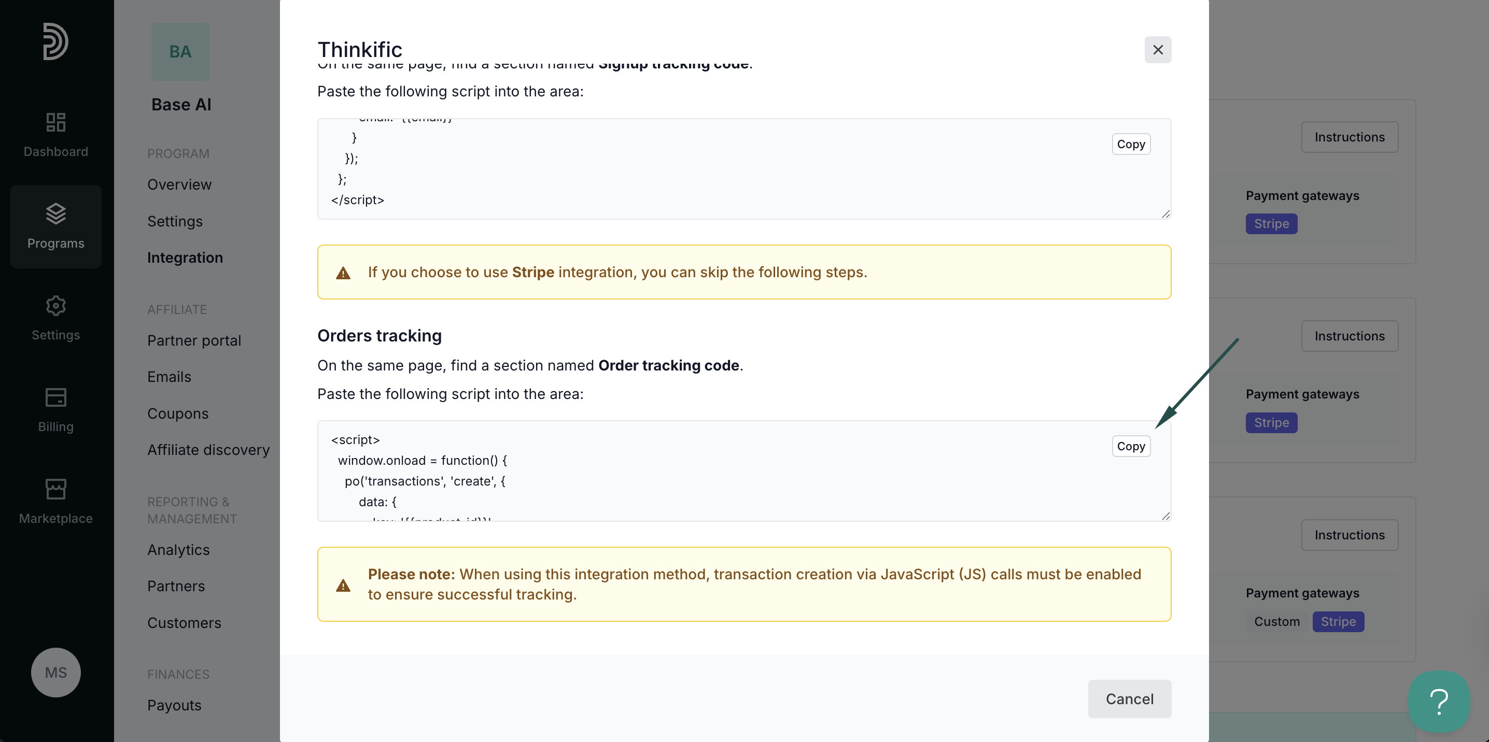Viewport: 1489px width, 742px height.
Task: Click inside the order tracking code area
Action: [x=745, y=471]
